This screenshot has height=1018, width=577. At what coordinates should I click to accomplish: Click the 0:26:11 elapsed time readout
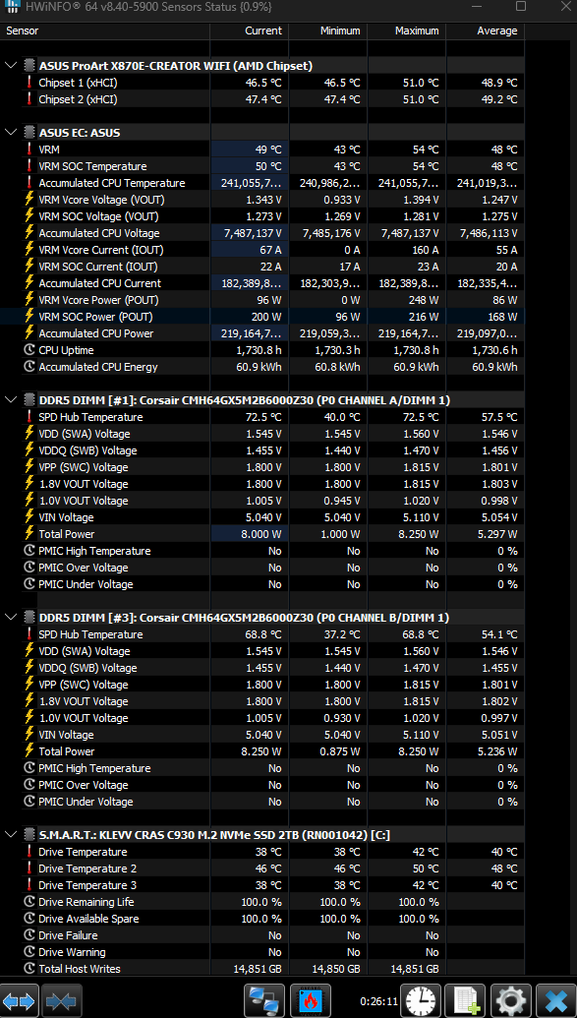pos(378,1001)
